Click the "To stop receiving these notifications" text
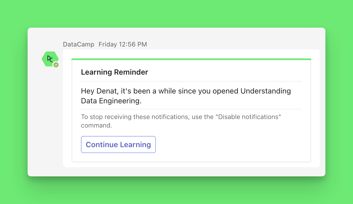 pos(135,117)
